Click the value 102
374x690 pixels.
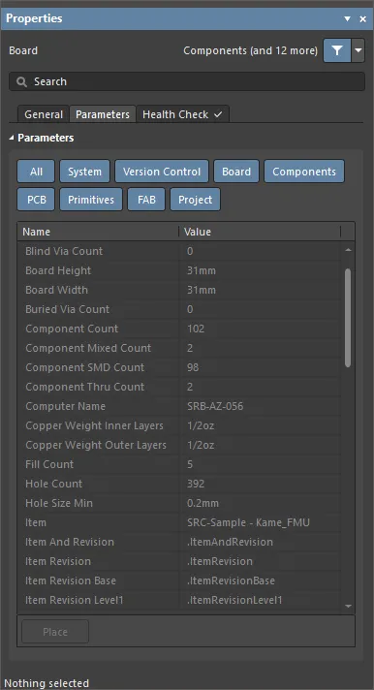click(x=196, y=329)
